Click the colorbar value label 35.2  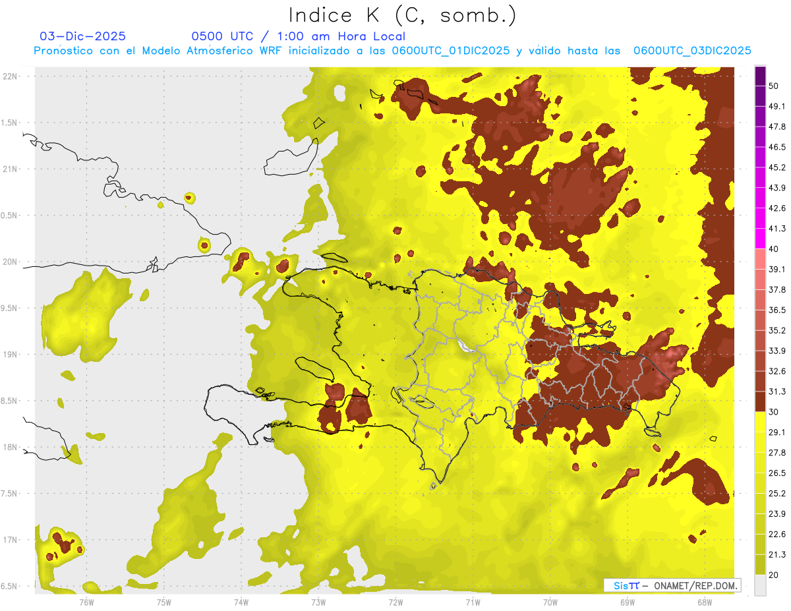tap(777, 330)
